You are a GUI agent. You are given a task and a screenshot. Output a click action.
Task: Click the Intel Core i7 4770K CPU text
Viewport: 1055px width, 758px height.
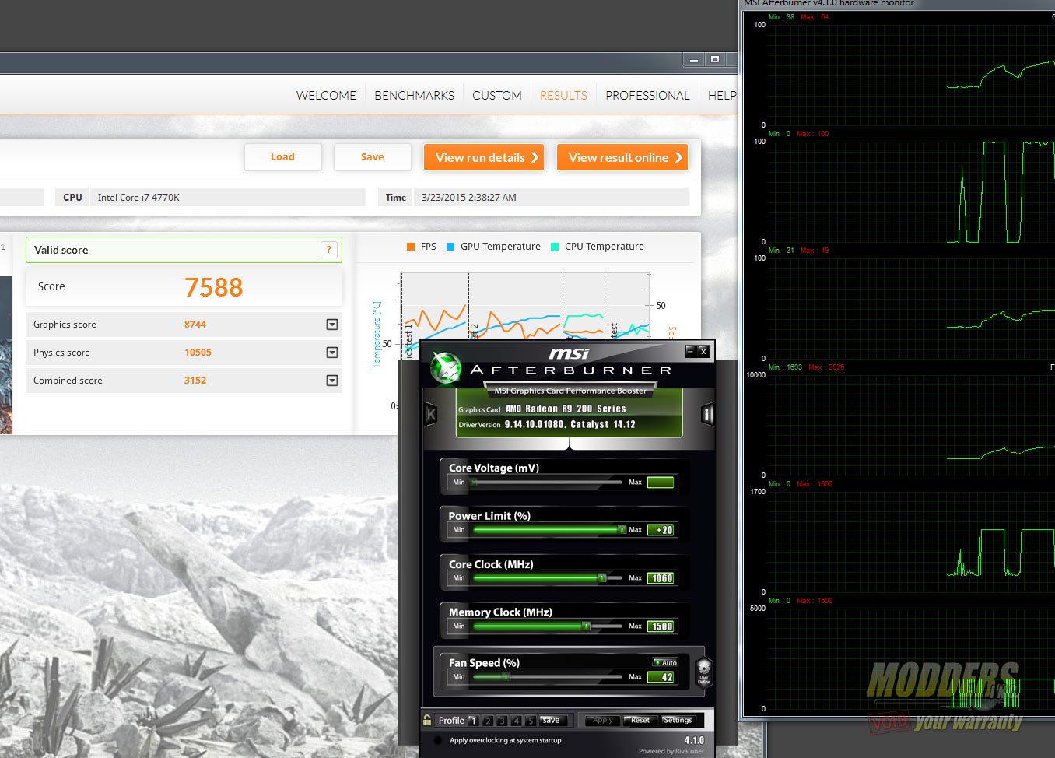click(x=138, y=198)
